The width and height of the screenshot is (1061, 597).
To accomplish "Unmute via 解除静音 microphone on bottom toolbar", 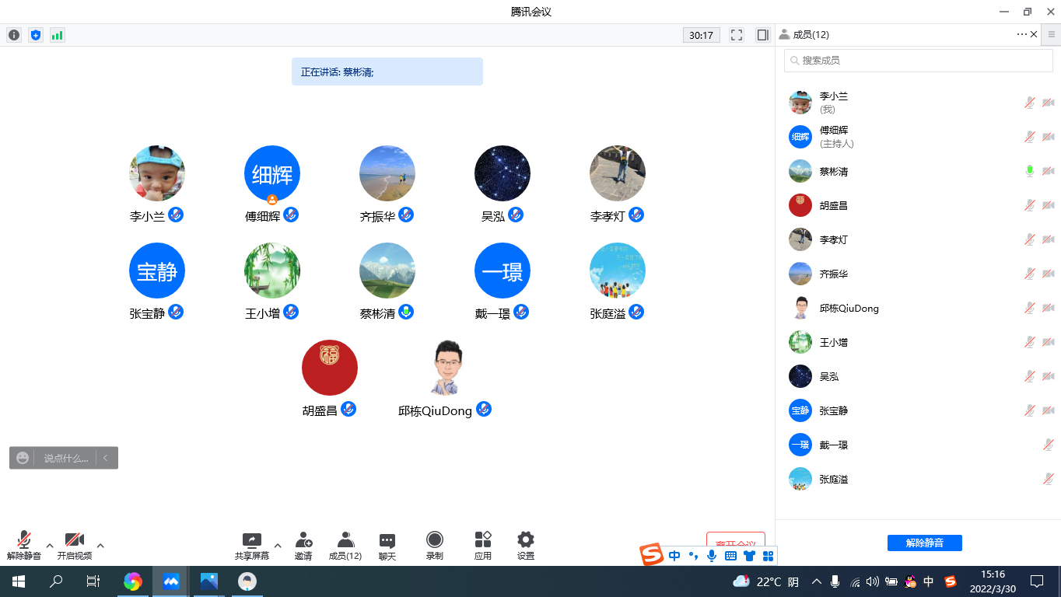I will (x=24, y=546).
